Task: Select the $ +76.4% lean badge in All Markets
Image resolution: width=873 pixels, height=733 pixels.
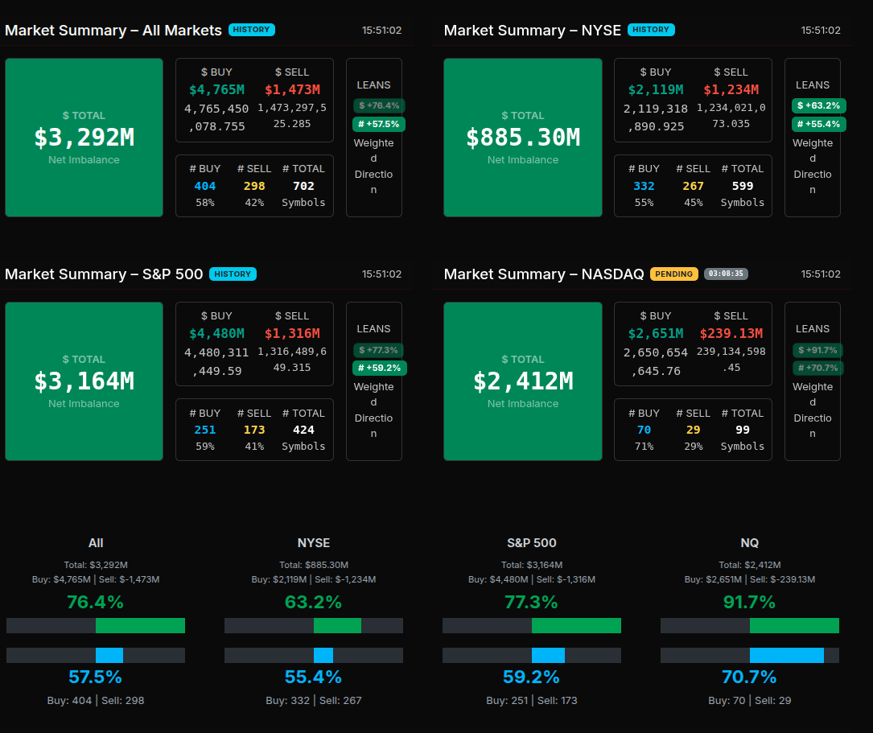Action: click(x=378, y=105)
